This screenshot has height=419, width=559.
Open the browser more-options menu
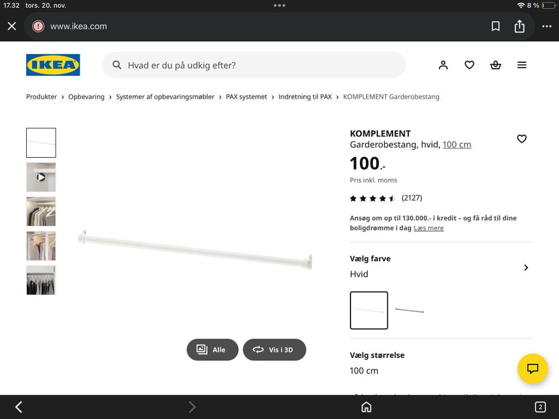coord(547,26)
